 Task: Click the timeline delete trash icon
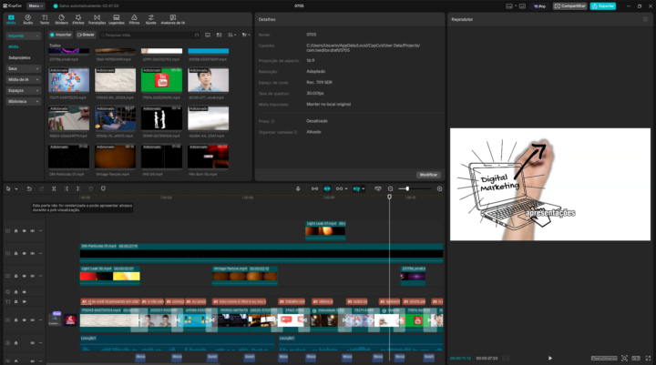(x=91, y=188)
